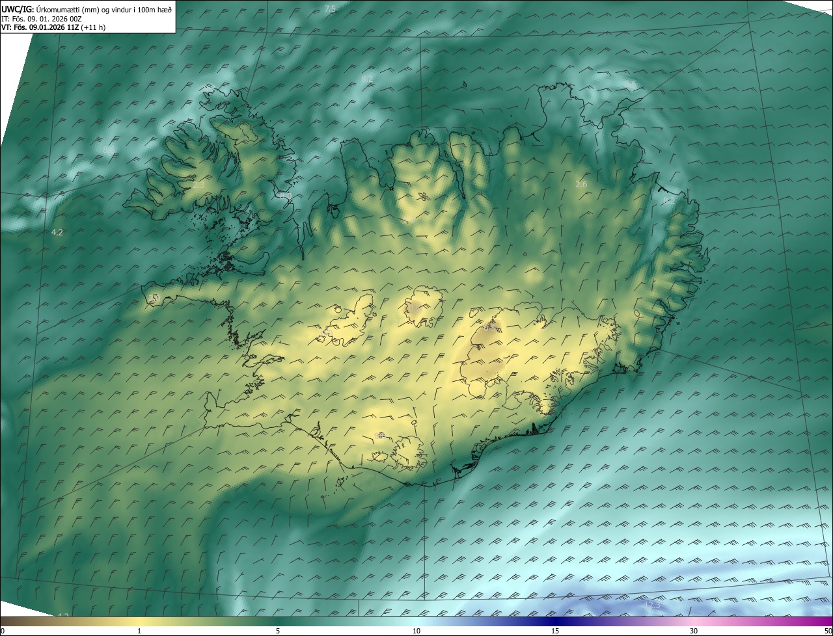
Task: Click the '0' tick on the color scale
Action: [3, 631]
